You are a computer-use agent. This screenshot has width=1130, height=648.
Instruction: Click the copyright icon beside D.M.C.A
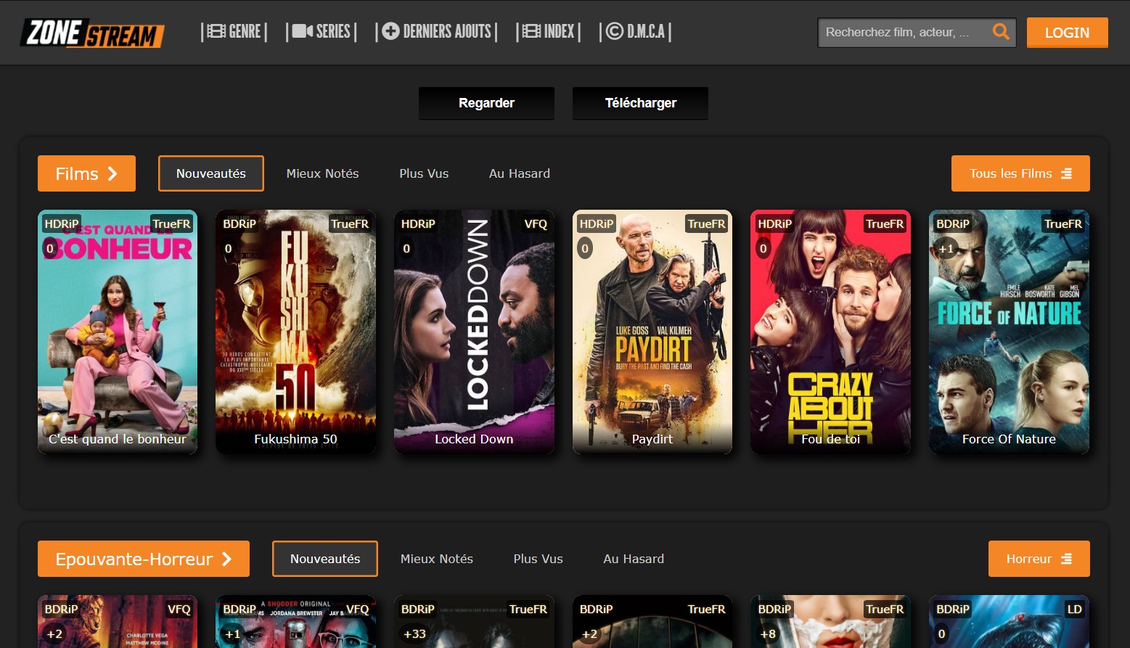pos(615,31)
